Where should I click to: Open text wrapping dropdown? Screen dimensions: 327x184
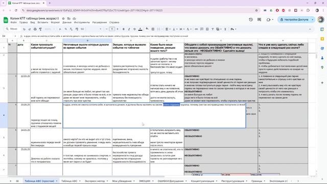[182, 29]
